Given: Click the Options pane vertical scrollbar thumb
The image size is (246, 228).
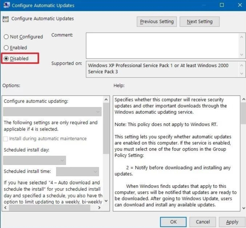Looking at the screenshot, I should (106, 128).
